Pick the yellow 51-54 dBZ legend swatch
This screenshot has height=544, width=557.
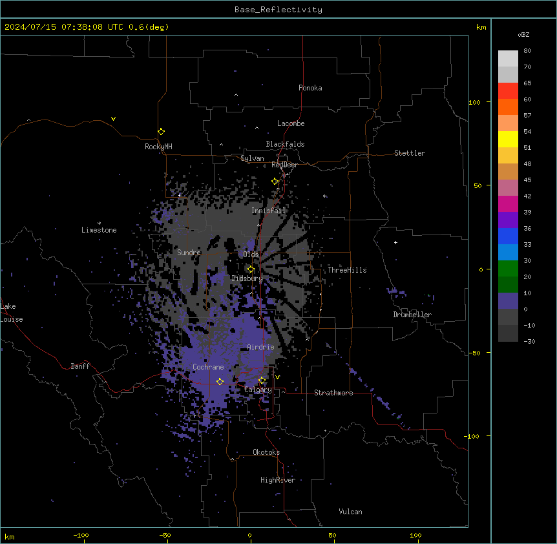pos(508,139)
